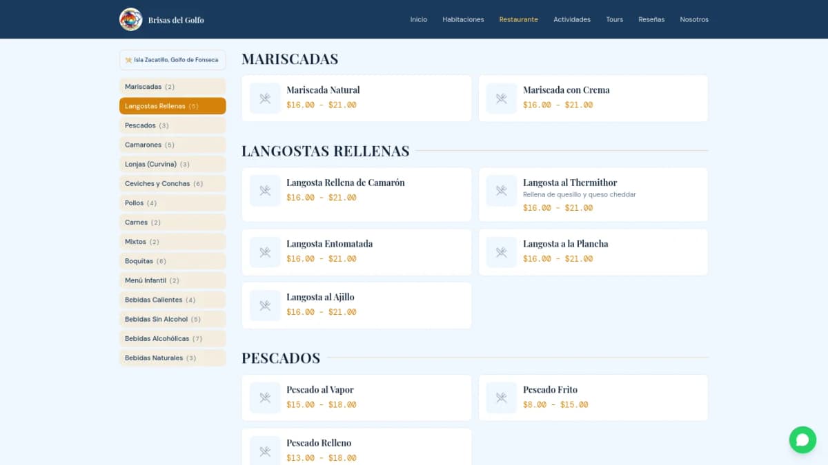Click utensils icon beside Pescado al Vapor
This screenshot has height=465, width=828.
coord(265,397)
